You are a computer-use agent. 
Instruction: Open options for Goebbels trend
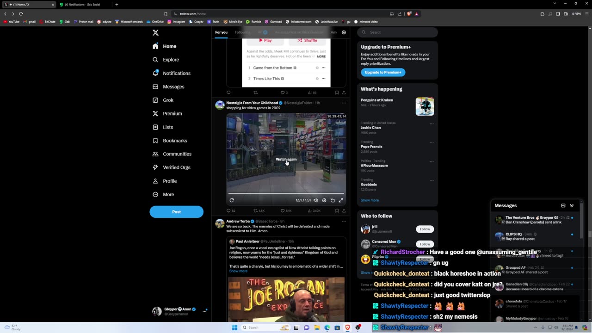click(432, 180)
